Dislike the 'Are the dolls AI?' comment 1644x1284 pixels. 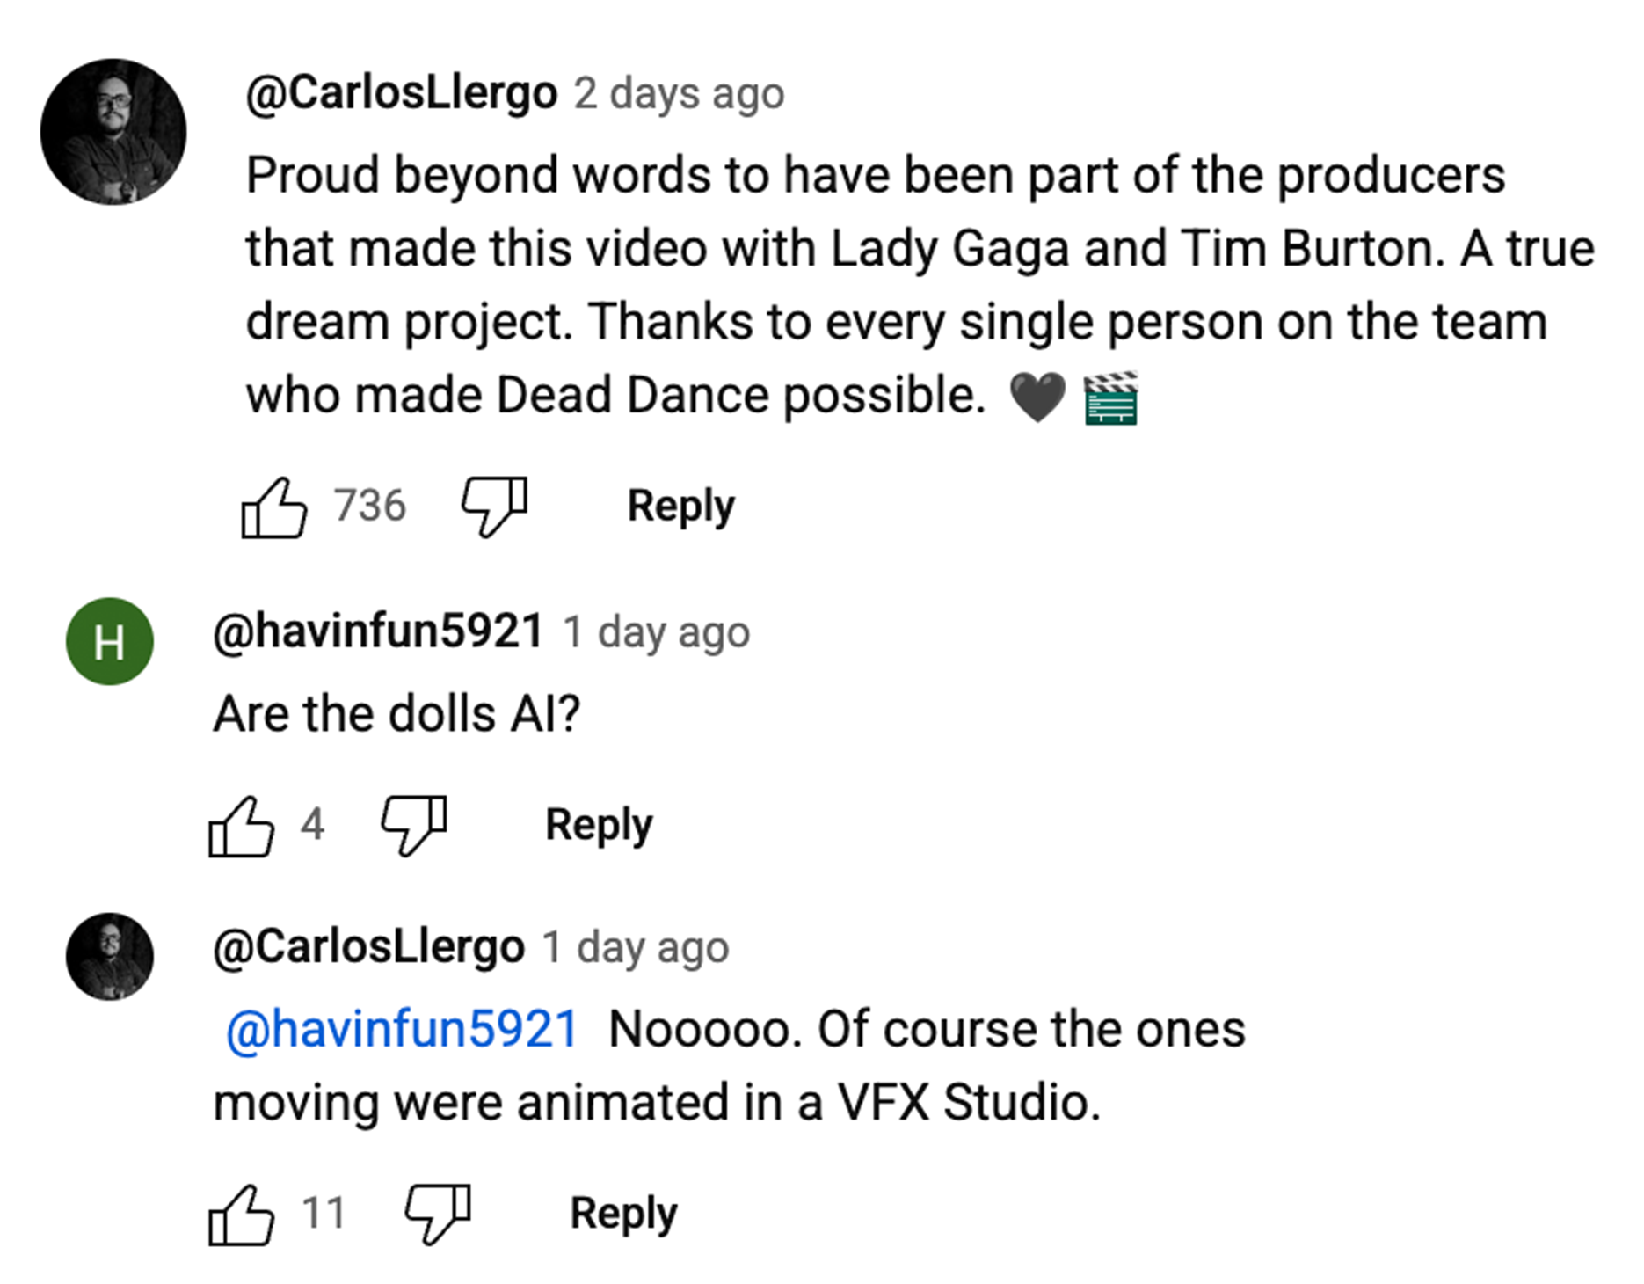pyautogui.click(x=413, y=825)
